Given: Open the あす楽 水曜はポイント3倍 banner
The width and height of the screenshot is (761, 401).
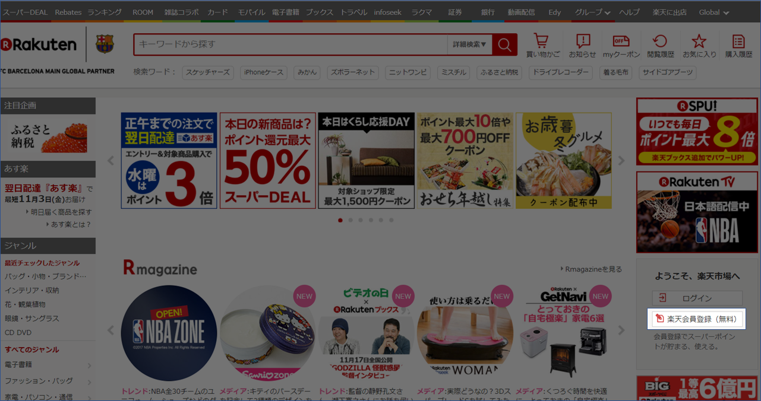Looking at the screenshot, I should (x=169, y=161).
